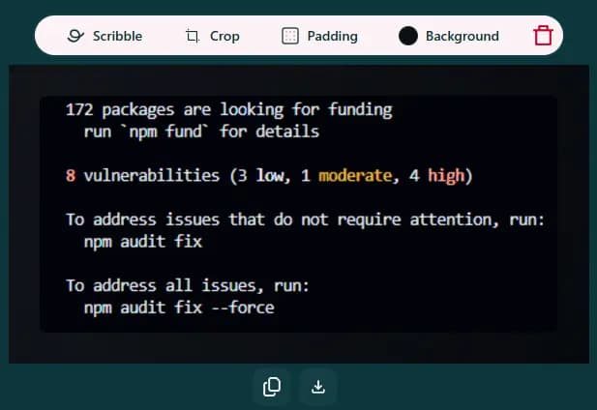
Task: Select the Crop text label
Action: click(224, 37)
